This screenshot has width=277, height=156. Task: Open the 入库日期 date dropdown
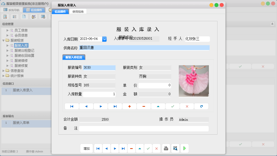click(x=104, y=39)
